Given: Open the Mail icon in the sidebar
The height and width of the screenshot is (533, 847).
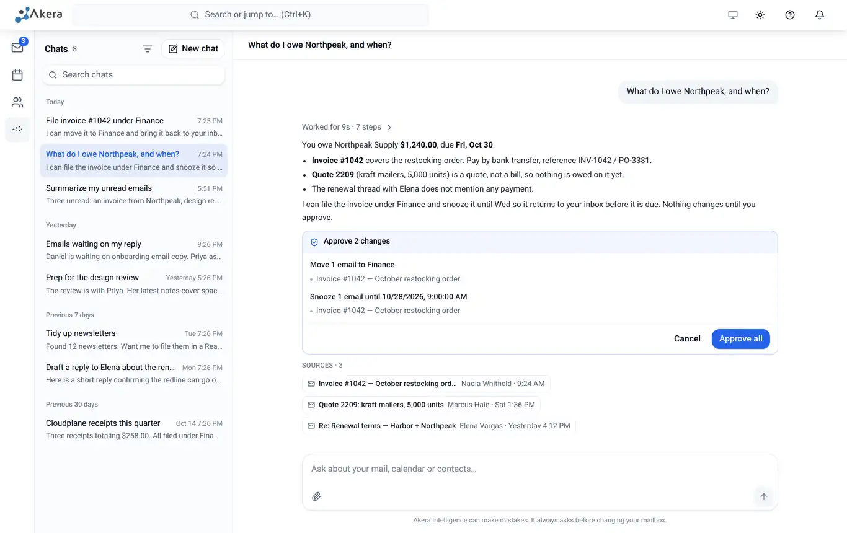Looking at the screenshot, I should [17, 48].
